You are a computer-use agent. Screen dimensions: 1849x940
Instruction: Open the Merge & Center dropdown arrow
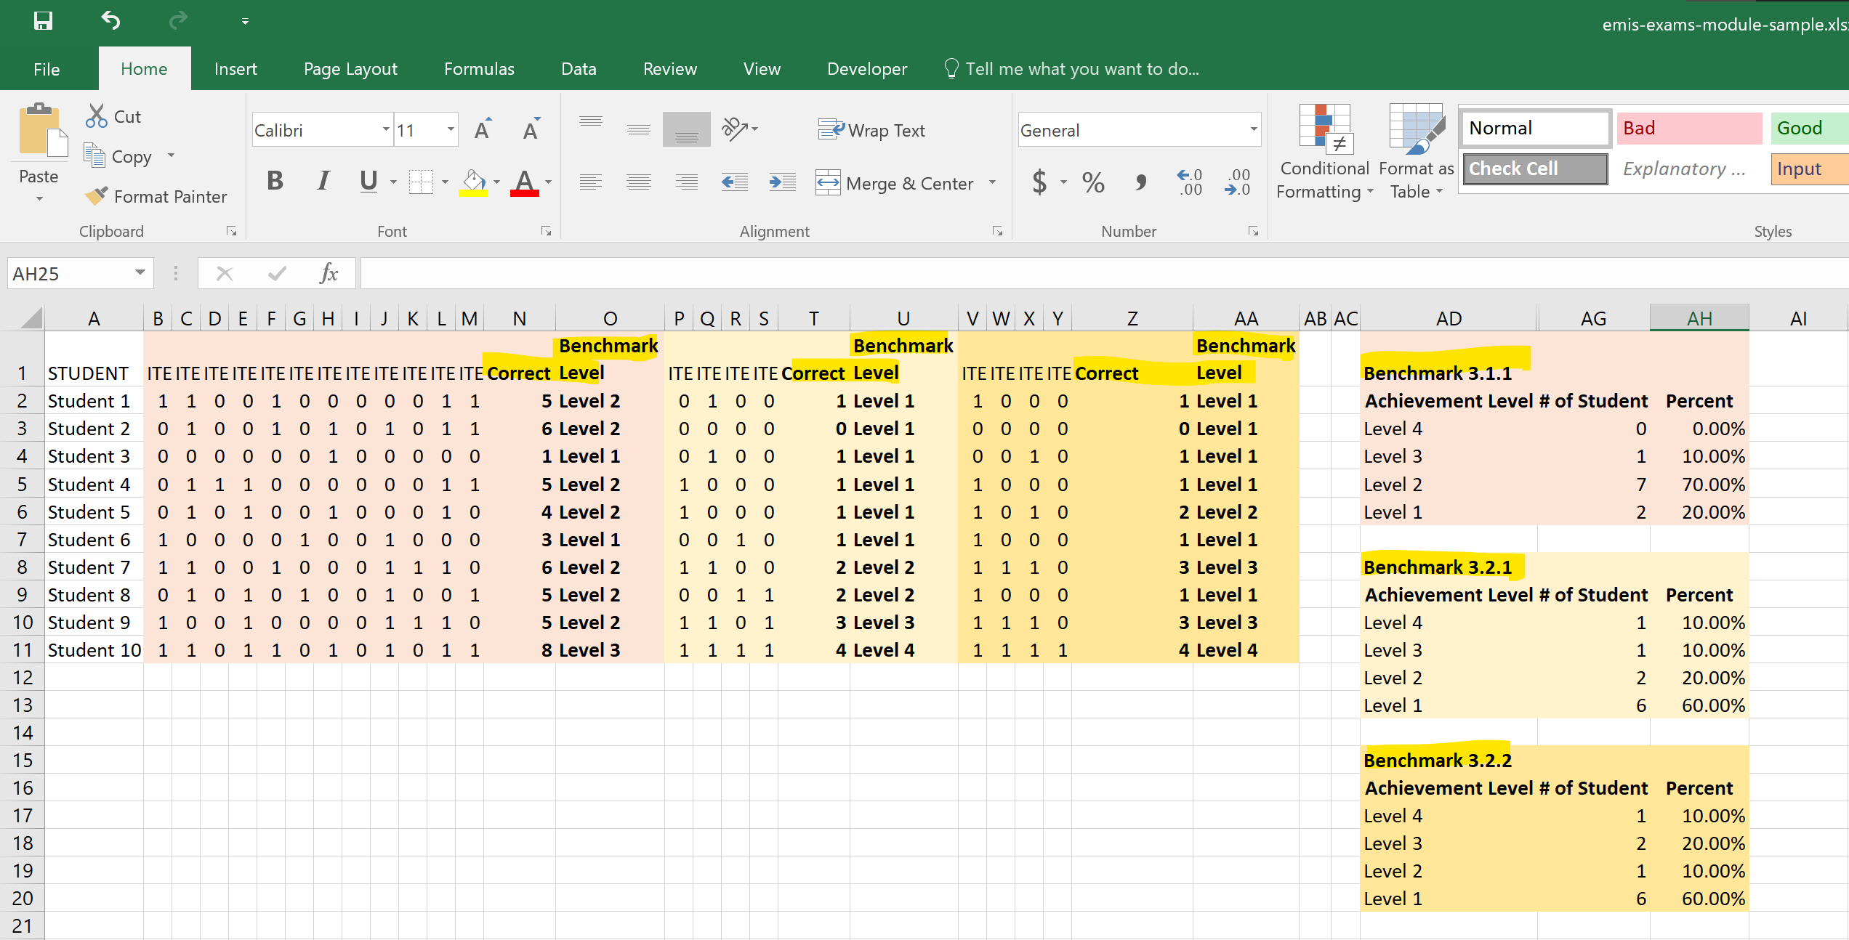pyautogui.click(x=992, y=183)
